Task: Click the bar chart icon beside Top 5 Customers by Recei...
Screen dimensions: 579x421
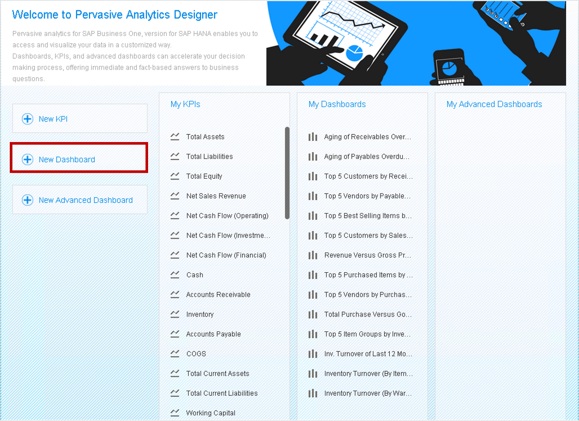Action: [x=313, y=177]
